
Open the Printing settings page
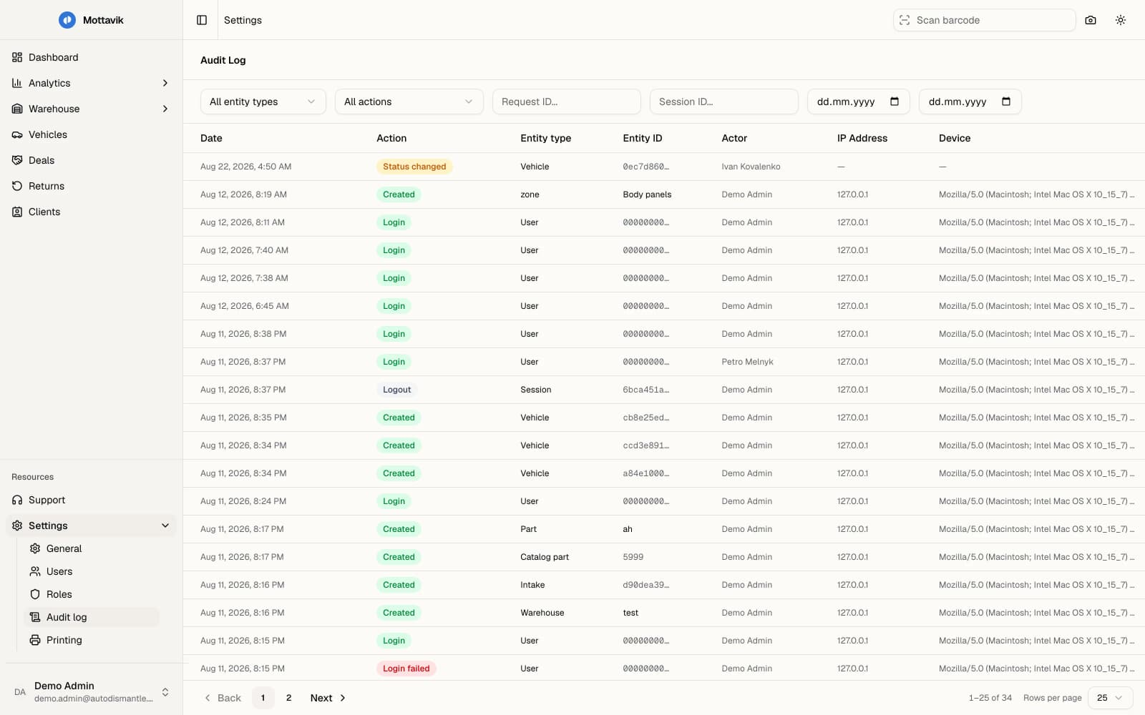point(92,640)
